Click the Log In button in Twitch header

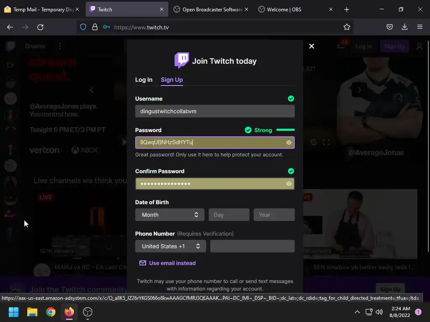click(363, 46)
